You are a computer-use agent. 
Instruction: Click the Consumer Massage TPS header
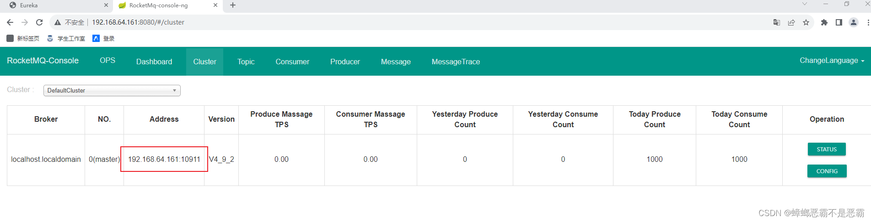(x=371, y=119)
